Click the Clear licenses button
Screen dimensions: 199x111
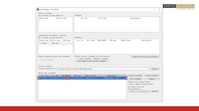[x=152, y=76]
